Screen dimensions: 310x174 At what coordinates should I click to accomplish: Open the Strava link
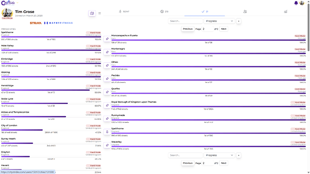[35, 23]
